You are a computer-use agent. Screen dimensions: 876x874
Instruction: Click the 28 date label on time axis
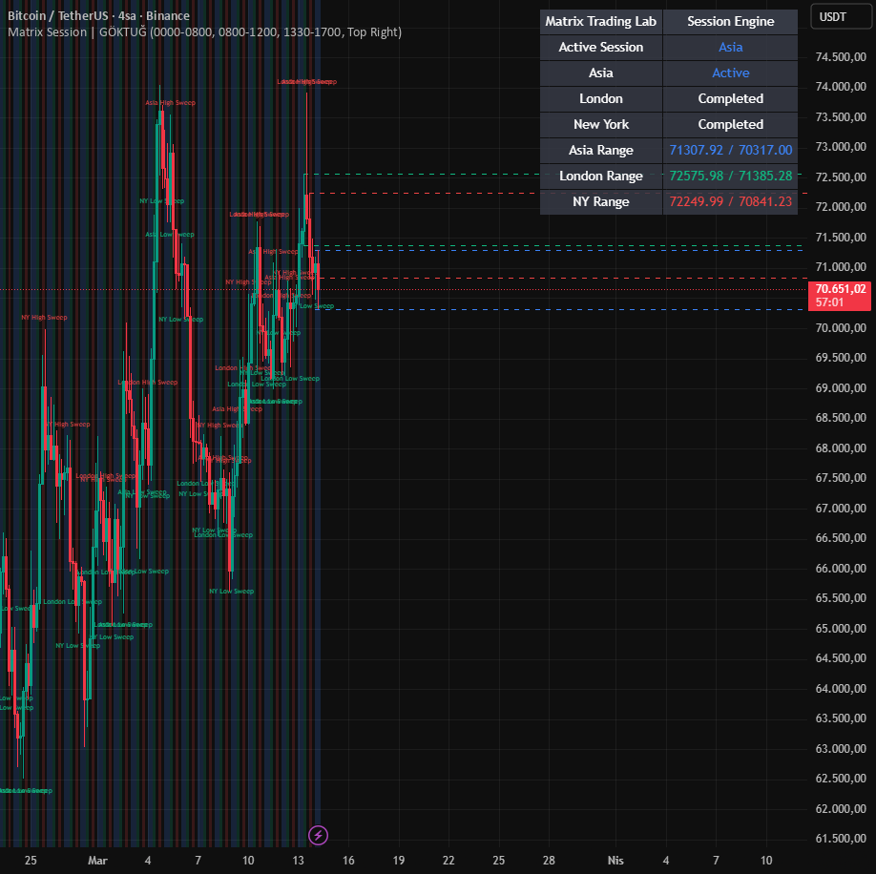(550, 860)
